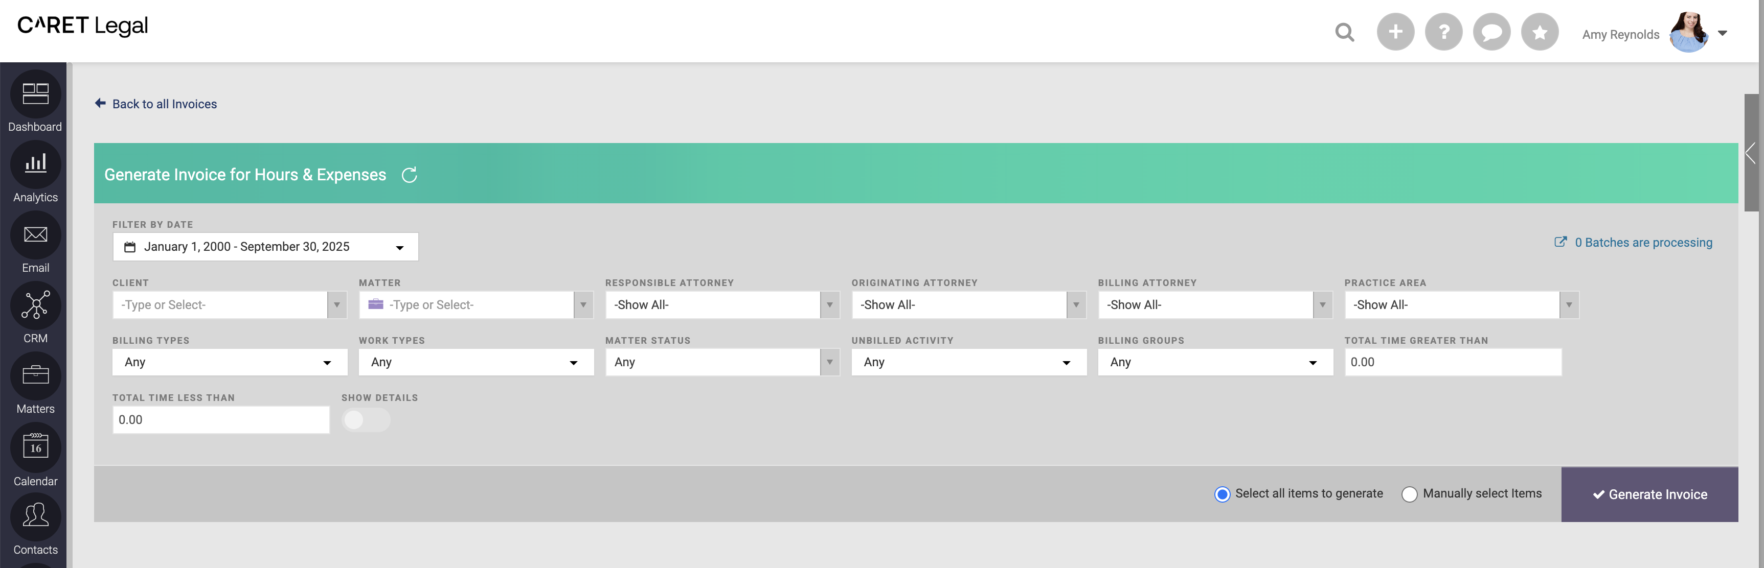The height and width of the screenshot is (568, 1764).
Task: Click the Matter type-or-select text field
Action: tap(466, 305)
